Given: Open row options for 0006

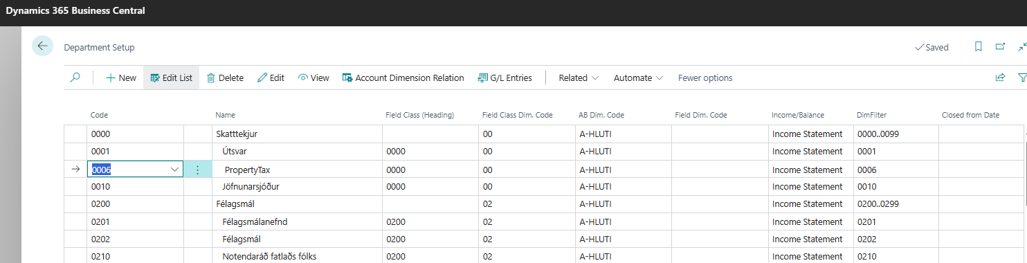Looking at the screenshot, I should (197, 170).
